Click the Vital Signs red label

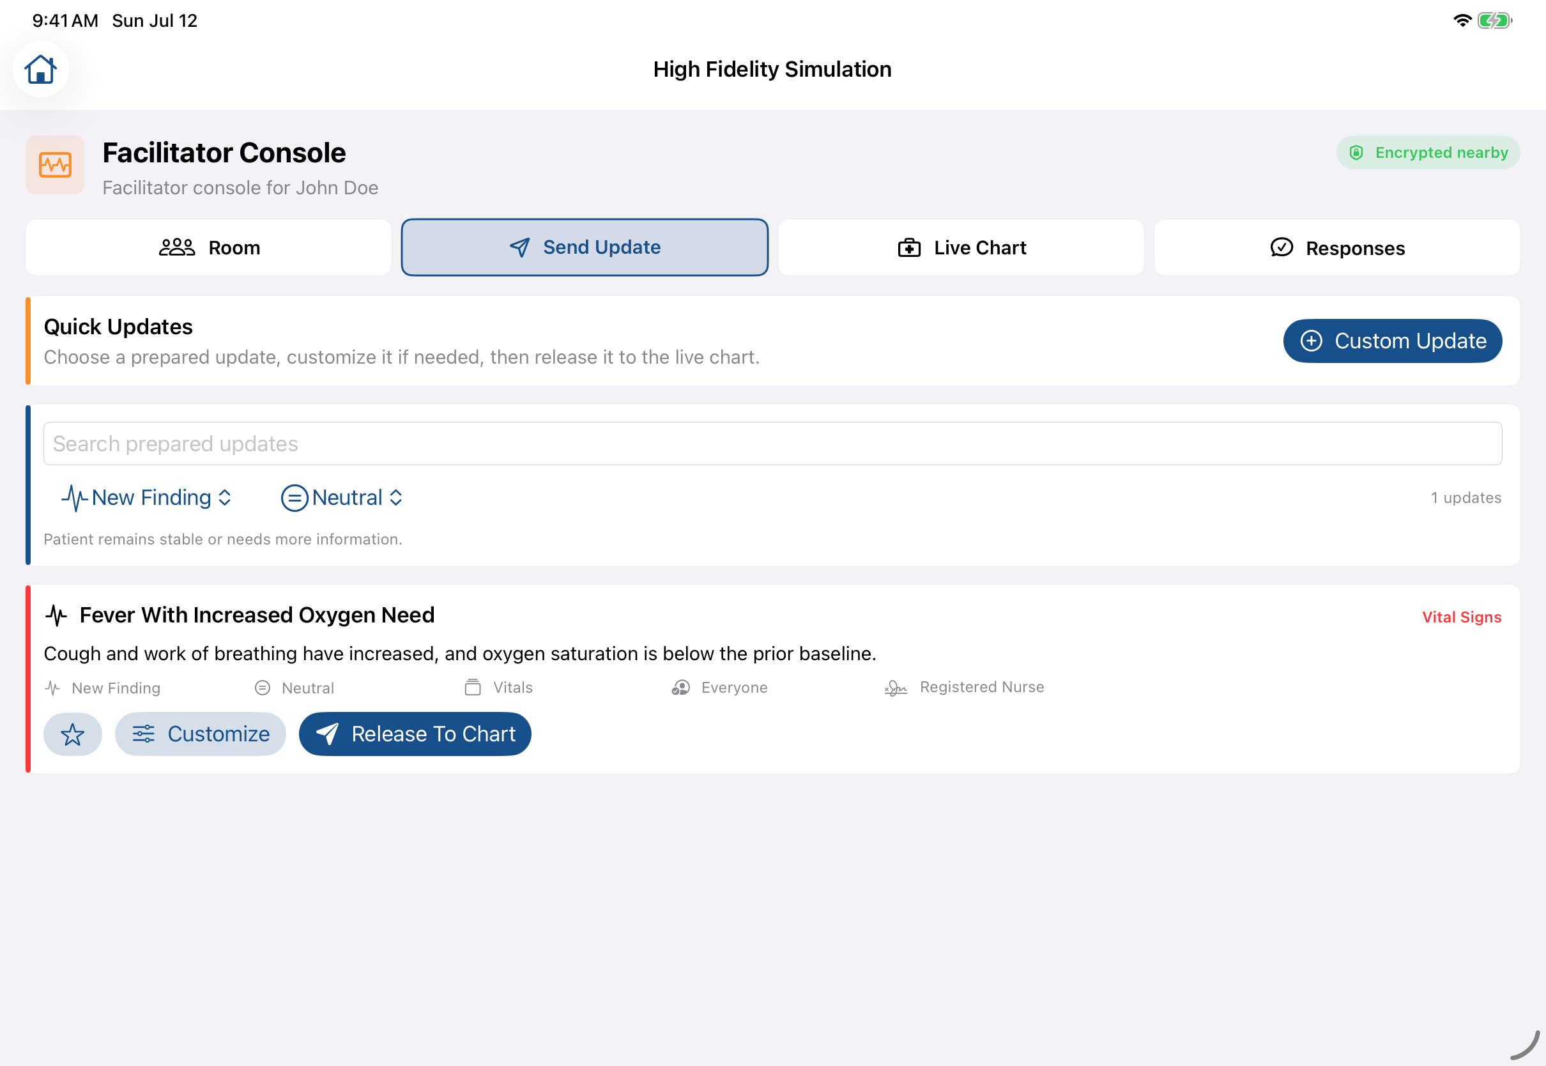click(x=1462, y=618)
